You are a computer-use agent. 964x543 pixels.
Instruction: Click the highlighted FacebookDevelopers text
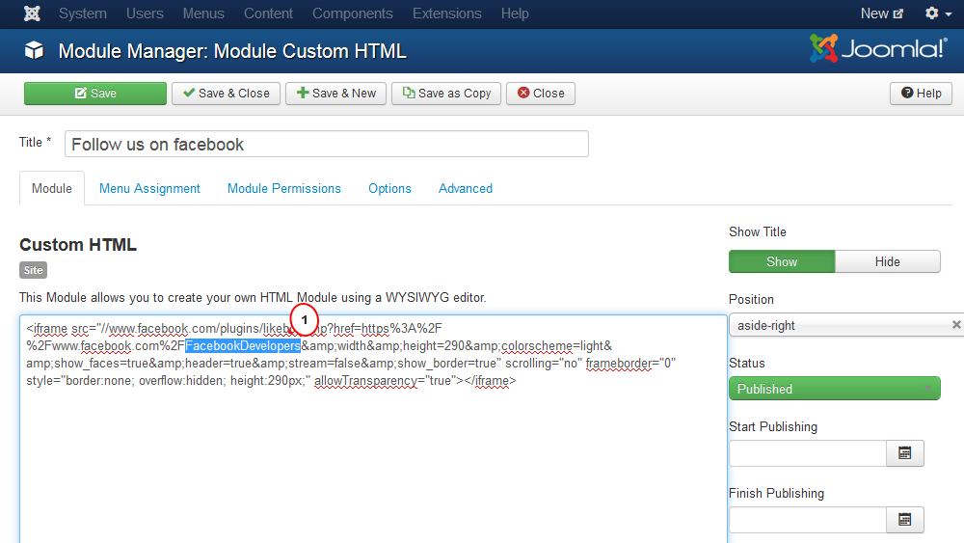point(243,345)
